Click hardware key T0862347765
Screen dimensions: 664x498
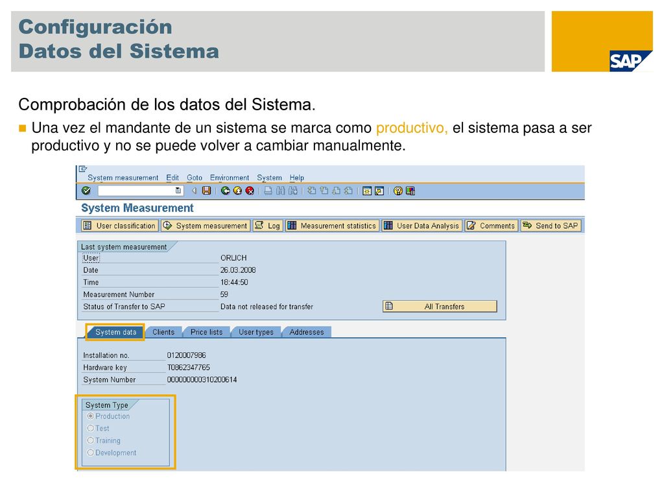click(189, 368)
